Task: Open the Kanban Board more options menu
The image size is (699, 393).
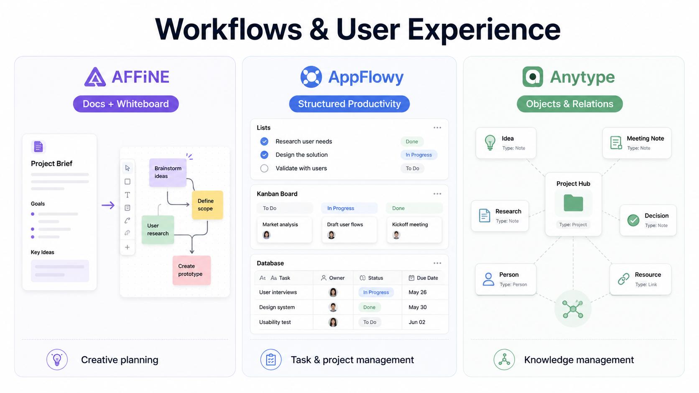Action: pyautogui.click(x=437, y=194)
